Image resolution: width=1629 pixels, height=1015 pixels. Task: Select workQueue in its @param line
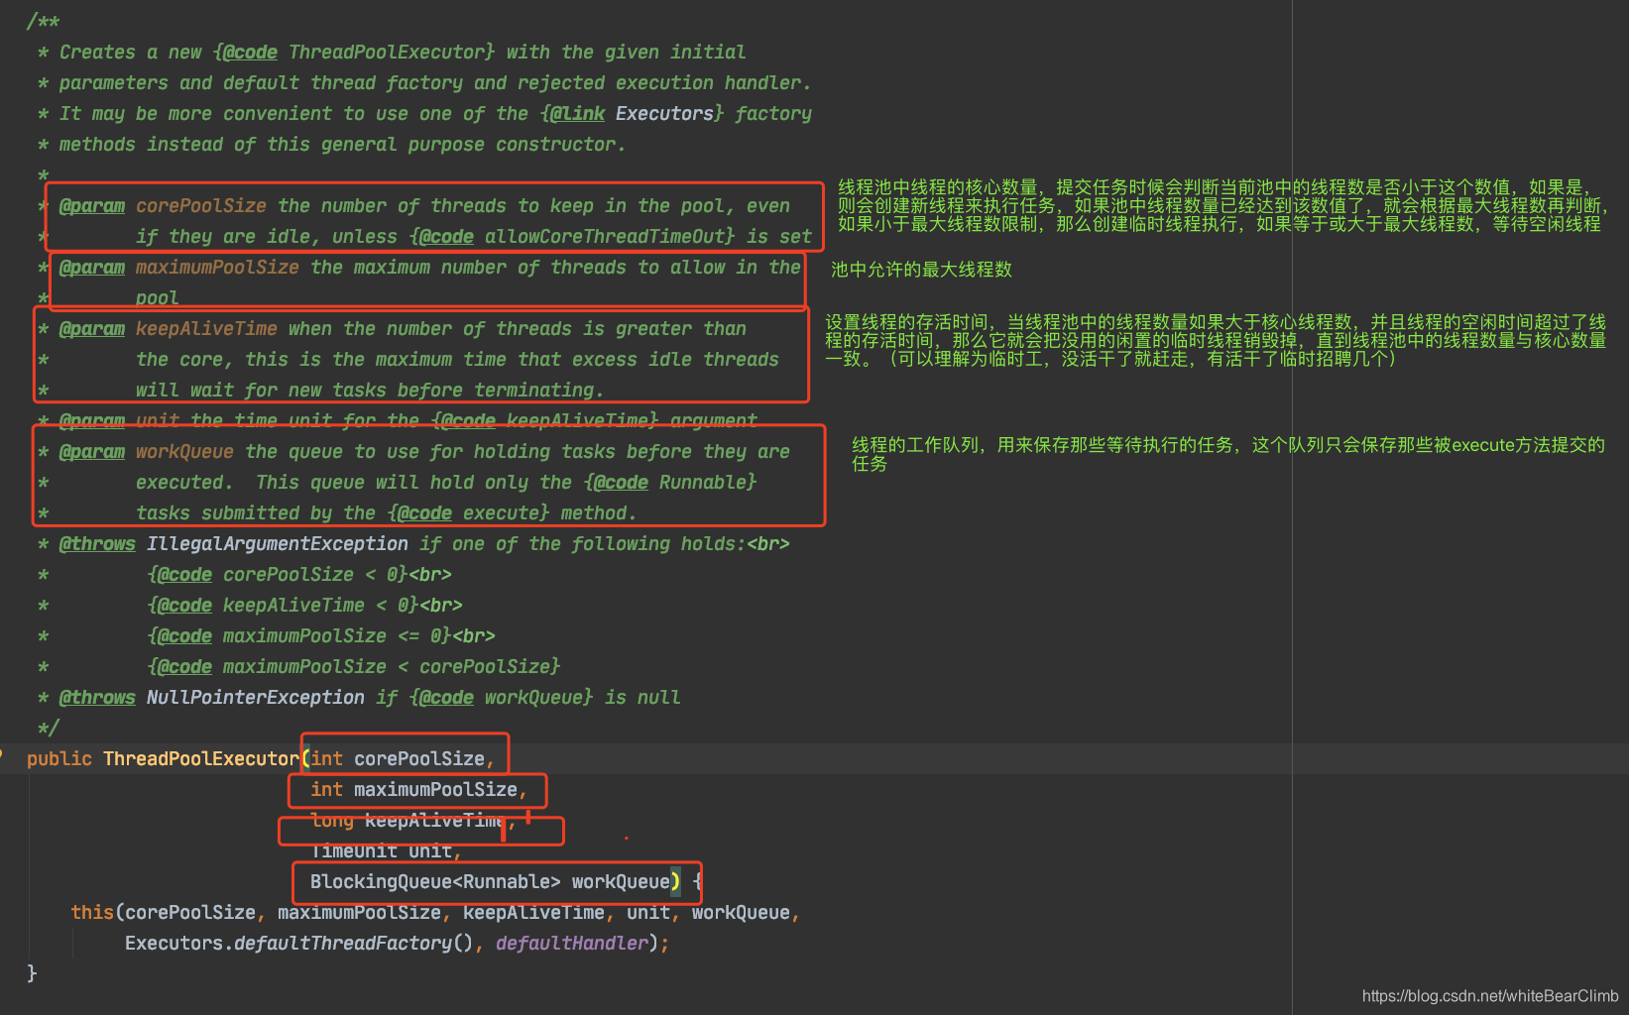point(184,451)
